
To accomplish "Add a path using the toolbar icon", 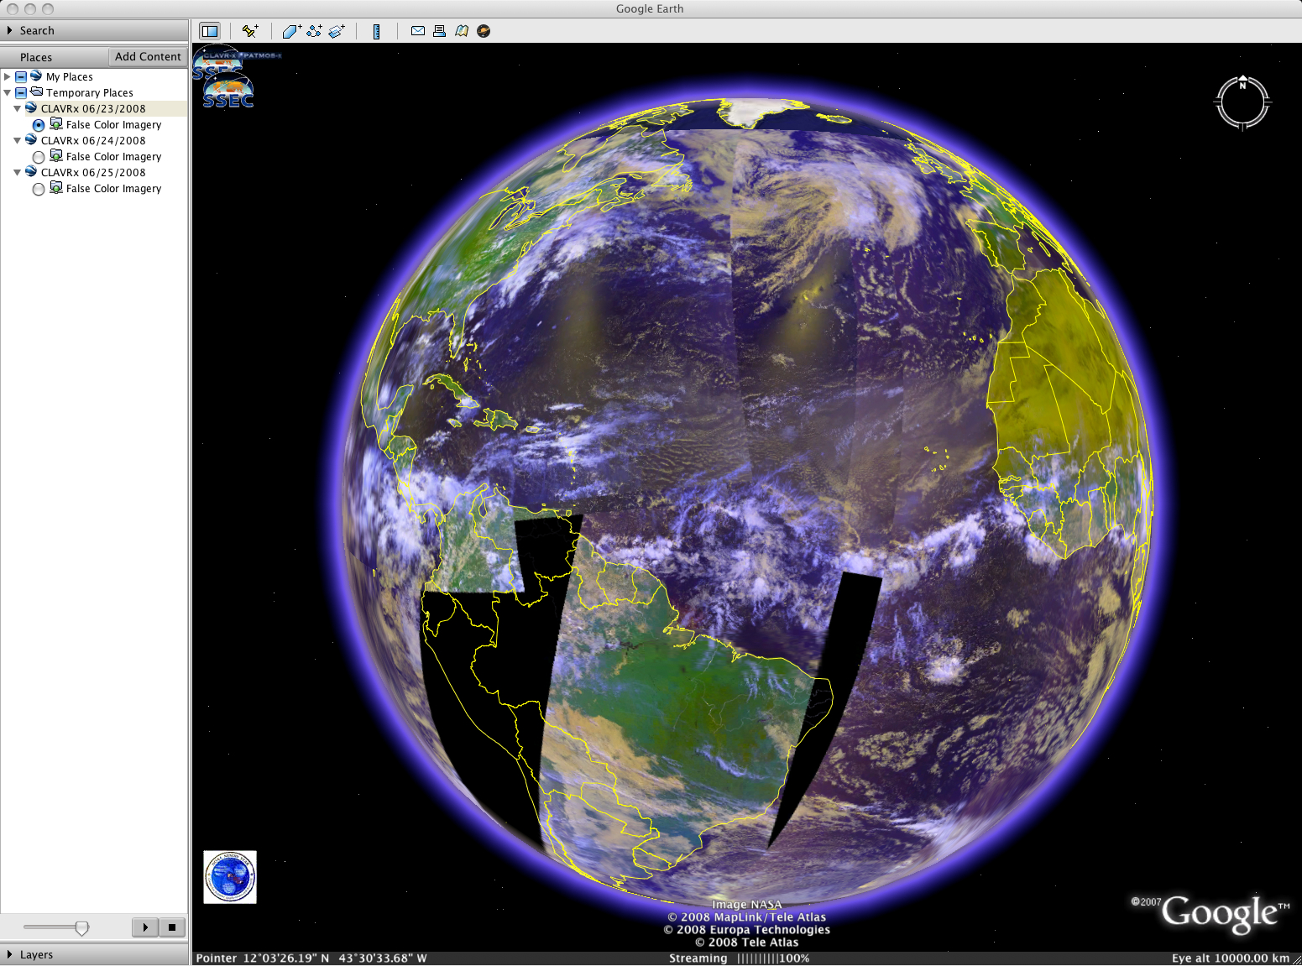I will point(315,31).
